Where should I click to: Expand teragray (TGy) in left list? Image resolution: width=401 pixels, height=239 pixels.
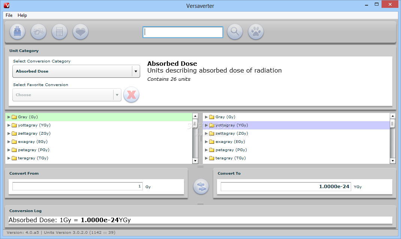9,158
